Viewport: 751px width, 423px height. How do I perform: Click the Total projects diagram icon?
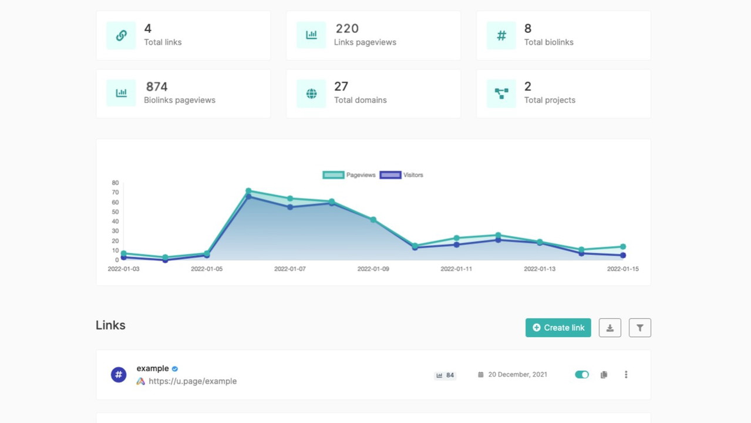pyautogui.click(x=501, y=93)
